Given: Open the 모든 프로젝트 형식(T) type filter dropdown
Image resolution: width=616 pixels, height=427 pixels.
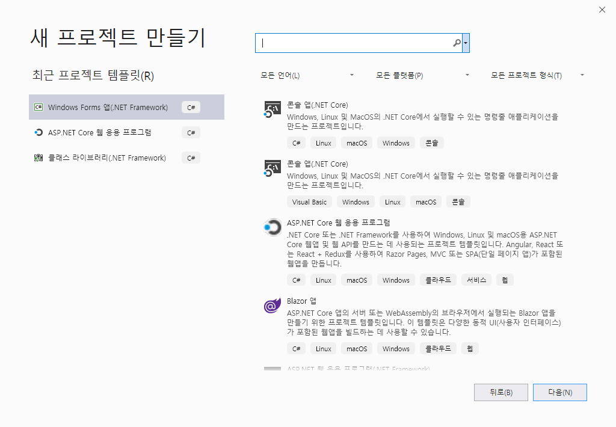Looking at the screenshot, I should [x=538, y=75].
